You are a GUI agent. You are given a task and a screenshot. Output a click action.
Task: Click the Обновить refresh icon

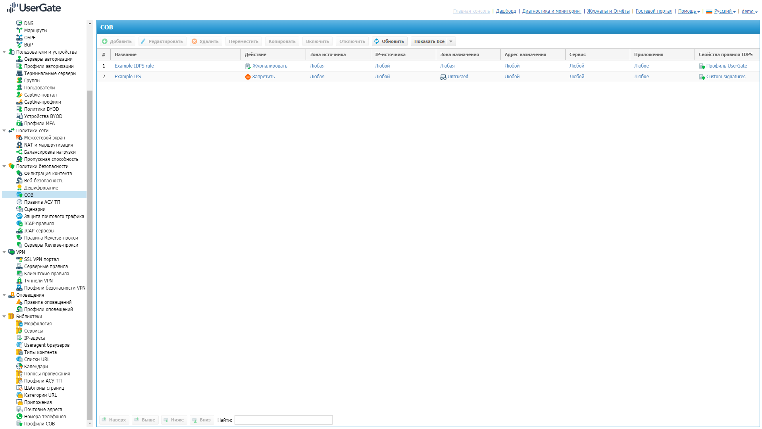tap(377, 41)
